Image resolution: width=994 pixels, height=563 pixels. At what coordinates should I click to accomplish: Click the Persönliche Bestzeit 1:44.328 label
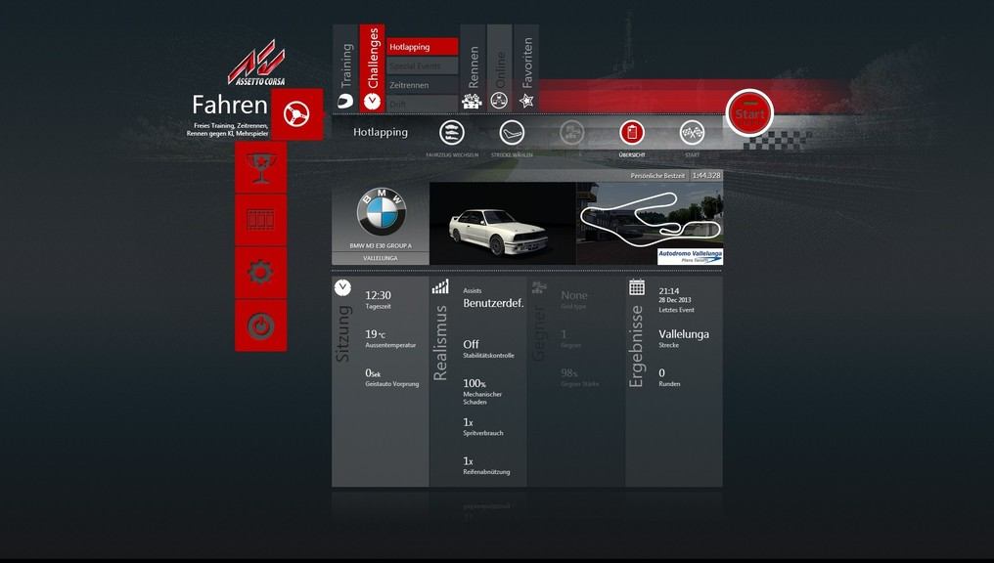(674, 175)
